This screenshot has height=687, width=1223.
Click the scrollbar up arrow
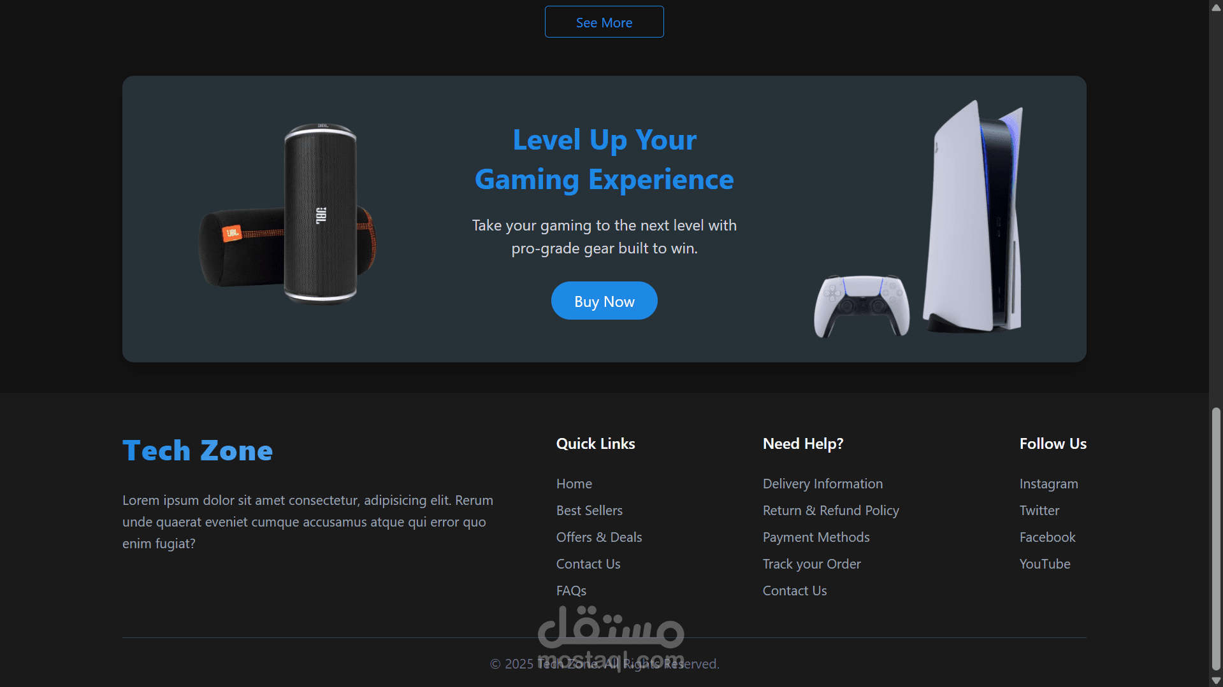click(x=1216, y=7)
